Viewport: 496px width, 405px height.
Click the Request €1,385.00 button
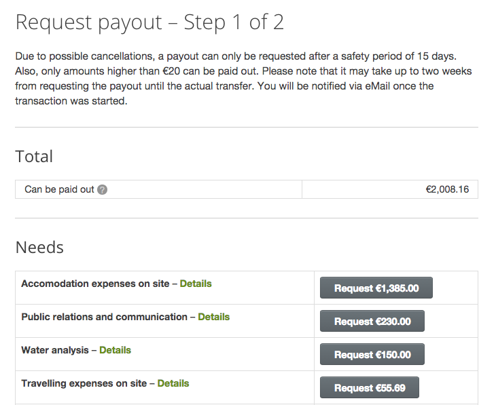[376, 288]
